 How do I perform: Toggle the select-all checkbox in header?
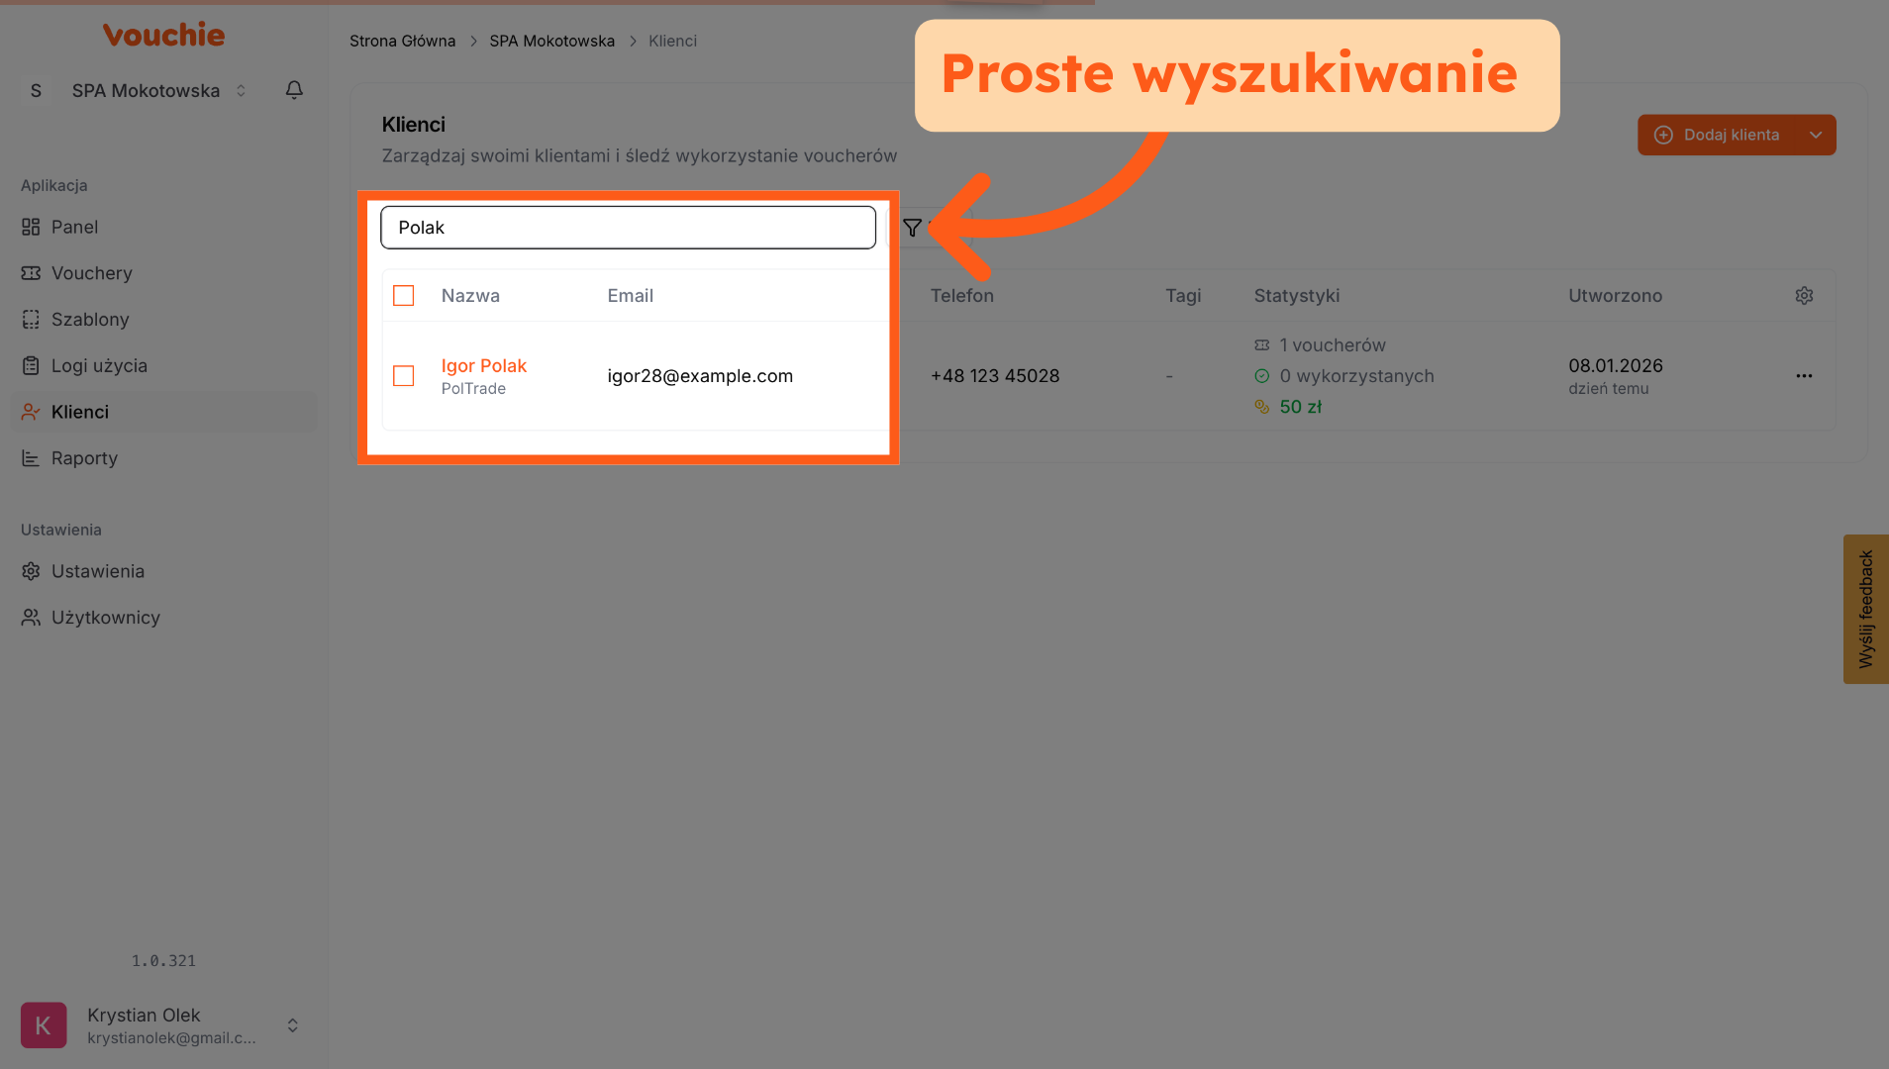click(x=404, y=296)
